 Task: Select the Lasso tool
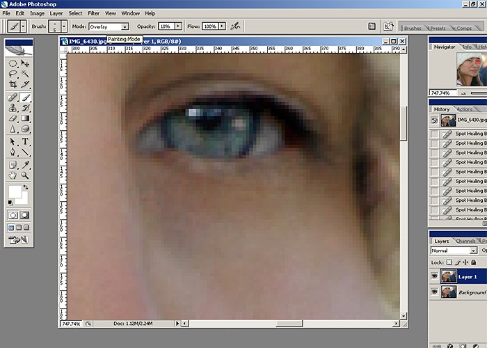pyautogui.click(x=13, y=74)
